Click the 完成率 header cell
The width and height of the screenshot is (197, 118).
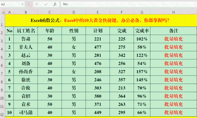142,31
